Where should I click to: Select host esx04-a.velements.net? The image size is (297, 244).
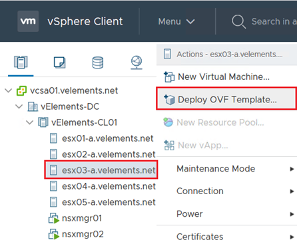click(109, 186)
